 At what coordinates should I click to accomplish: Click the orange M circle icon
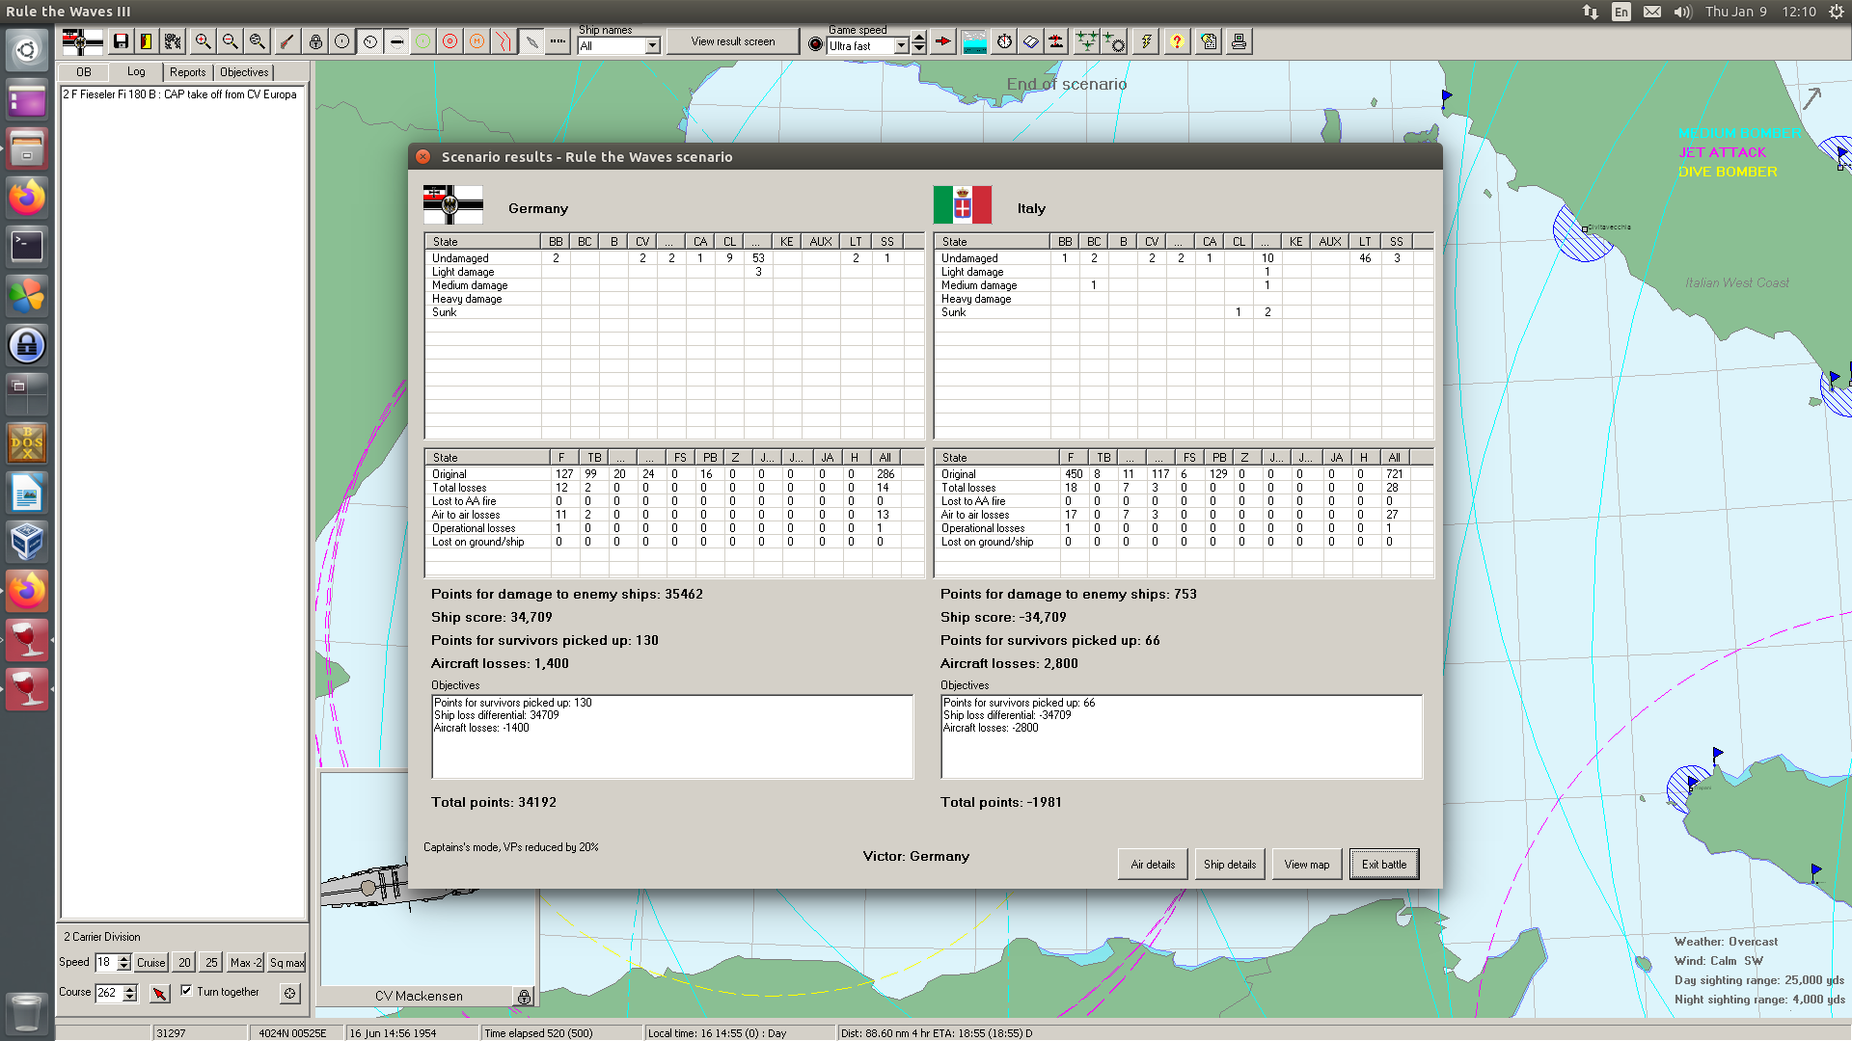(x=477, y=41)
